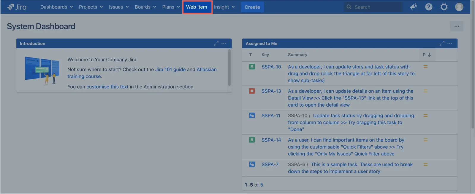475x194 pixels.
Task: Open Assigned to Me gadget options menu
Action: (x=450, y=43)
